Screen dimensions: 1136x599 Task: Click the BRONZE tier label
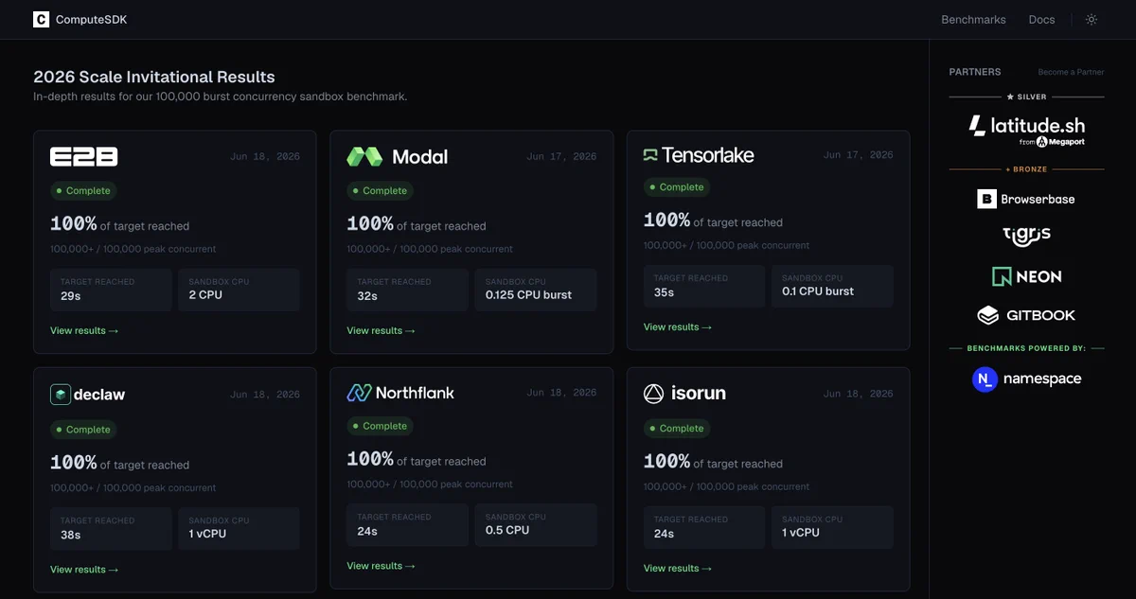[x=1026, y=169]
